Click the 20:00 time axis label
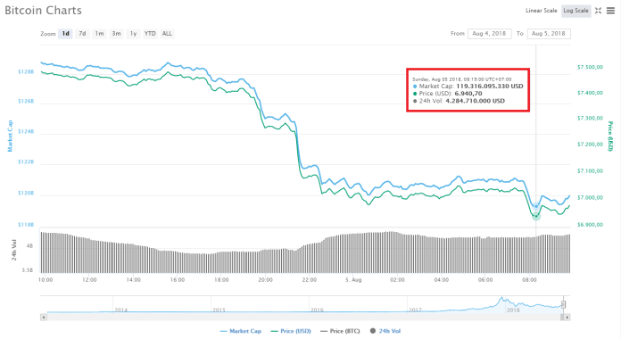The height and width of the screenshot is (339, 621). tap(265, 279)
